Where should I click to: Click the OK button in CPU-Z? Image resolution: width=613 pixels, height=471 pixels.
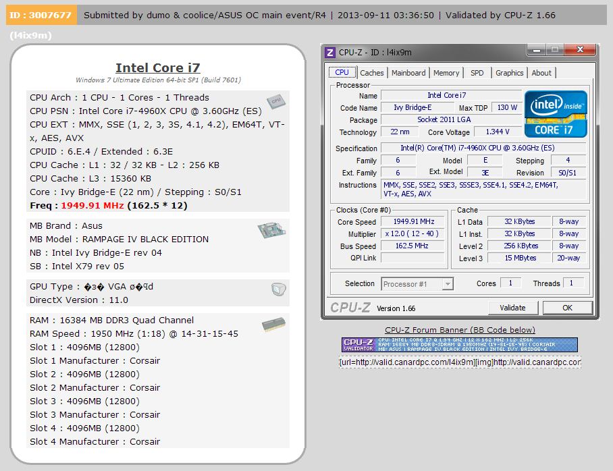click(567, 308)
